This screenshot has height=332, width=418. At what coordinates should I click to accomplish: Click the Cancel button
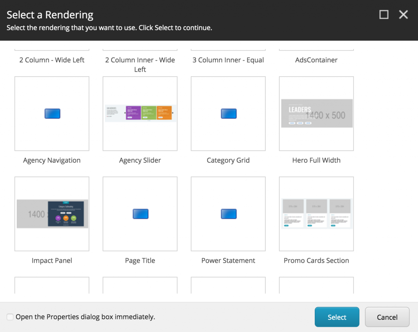click(387, 317)
